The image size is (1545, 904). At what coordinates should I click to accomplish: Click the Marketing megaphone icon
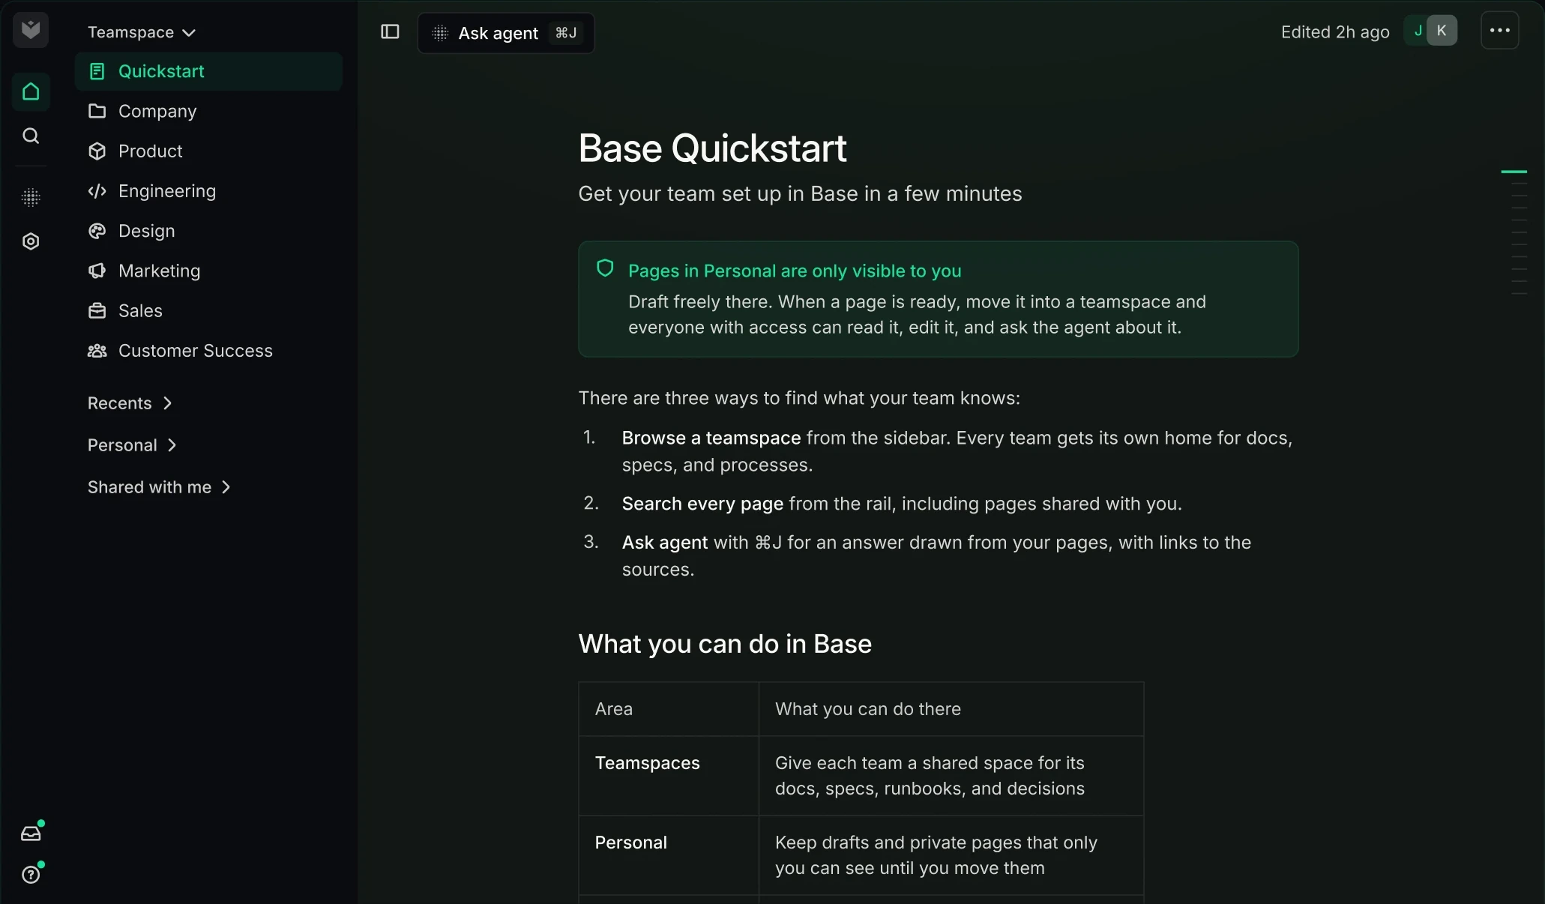[x=97, y=271]
